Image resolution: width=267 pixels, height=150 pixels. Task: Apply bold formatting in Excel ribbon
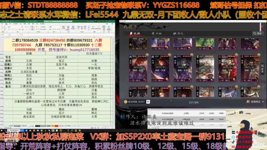pos(9,29)
